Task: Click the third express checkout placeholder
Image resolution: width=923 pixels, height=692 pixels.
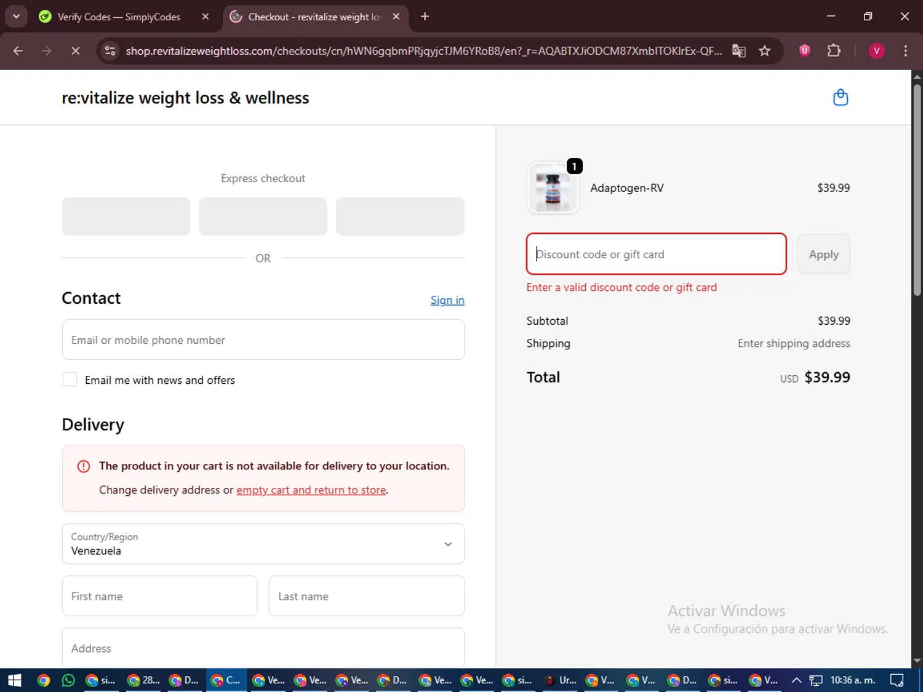Action: tap(400, 217)
